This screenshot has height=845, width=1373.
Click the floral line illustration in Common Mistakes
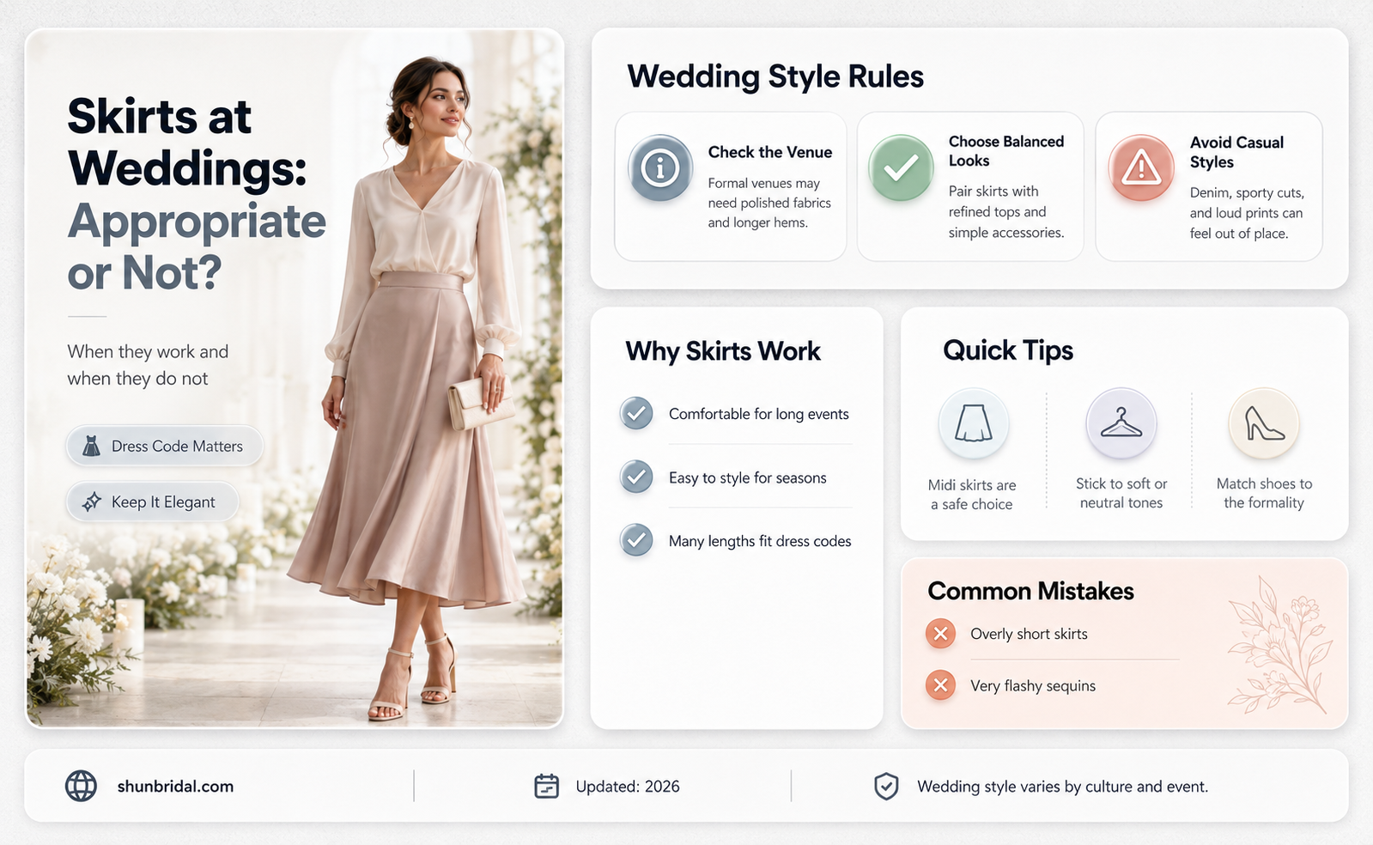pos(1279,645)
